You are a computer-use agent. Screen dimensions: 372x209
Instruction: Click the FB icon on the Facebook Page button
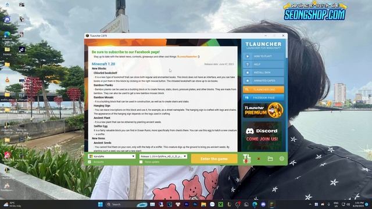click(247, 98)
